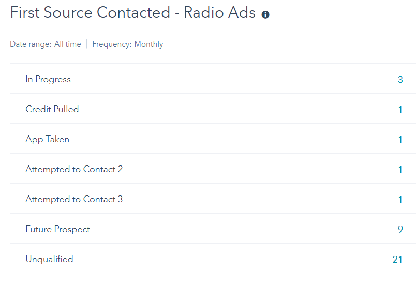Open the Future Prospect count of 9
The image size is (416, 287).
(400, 230)
